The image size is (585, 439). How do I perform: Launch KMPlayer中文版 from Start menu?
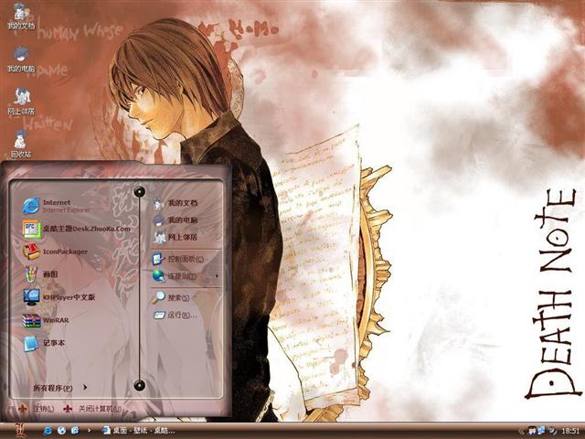pos(58,297)
